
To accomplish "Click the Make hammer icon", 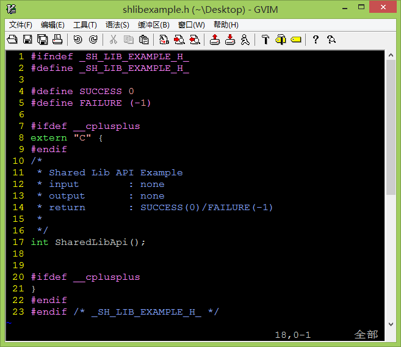I will pyautogui.click(x=266, y=40).
